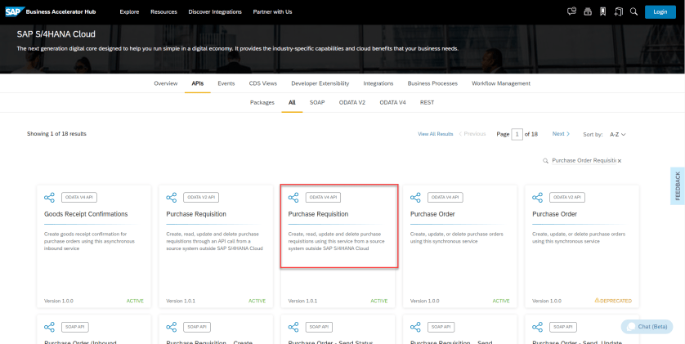Click the Business Accelerator Hub title
Screen dimensions: 685x344
point(60,11)
